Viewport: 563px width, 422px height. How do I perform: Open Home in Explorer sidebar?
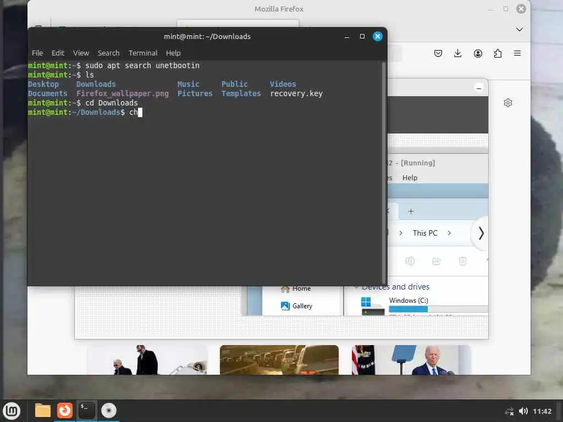296,288
